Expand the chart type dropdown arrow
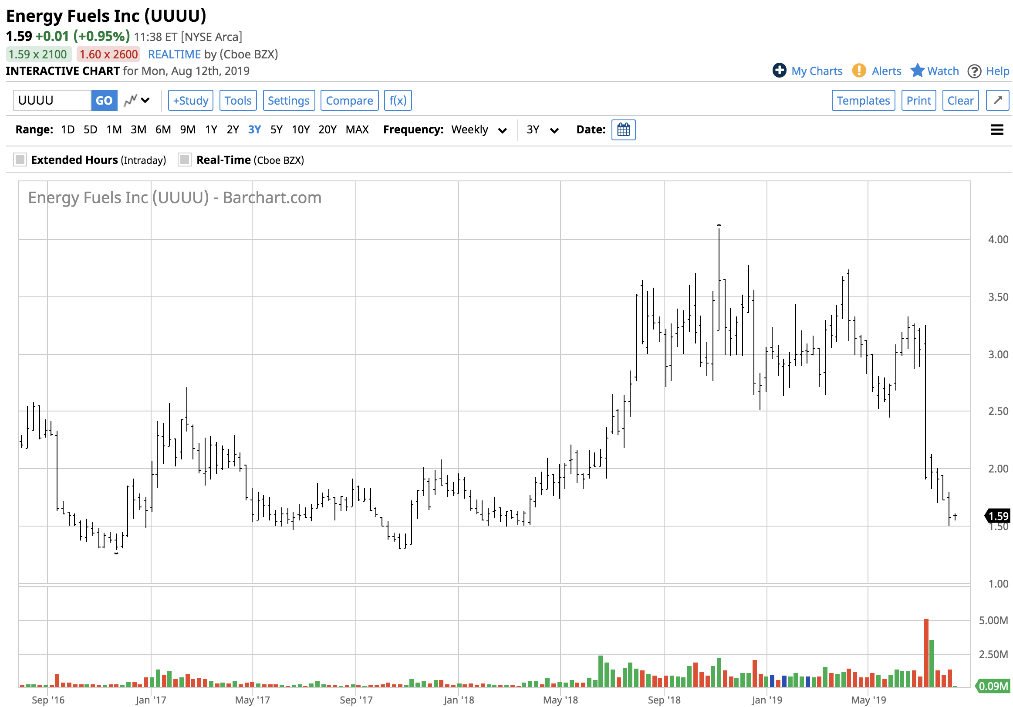 145,101
